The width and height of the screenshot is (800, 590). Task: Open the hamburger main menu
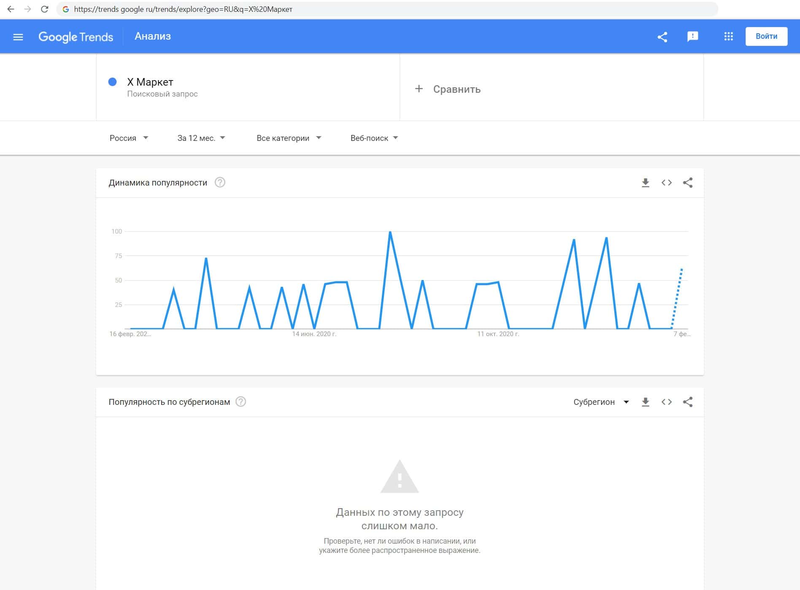18,37
